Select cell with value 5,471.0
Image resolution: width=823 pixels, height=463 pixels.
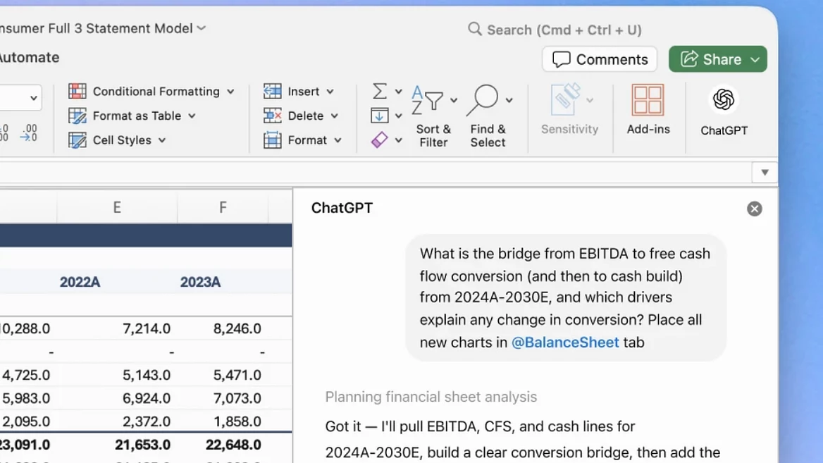tap(237, 375)
